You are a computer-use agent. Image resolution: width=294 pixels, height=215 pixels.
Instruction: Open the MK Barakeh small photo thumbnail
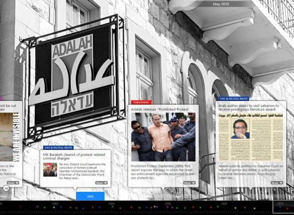point(50,170)
